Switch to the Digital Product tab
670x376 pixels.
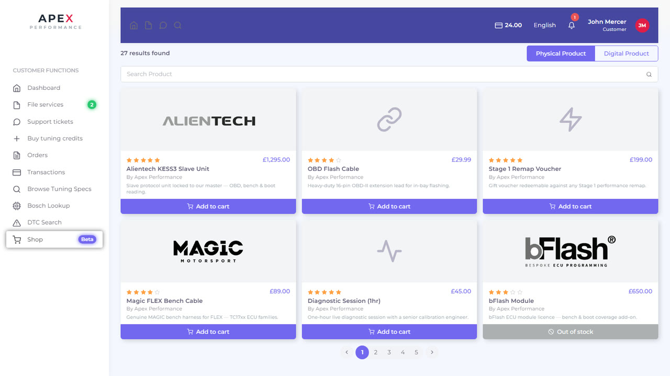point(626,53)
